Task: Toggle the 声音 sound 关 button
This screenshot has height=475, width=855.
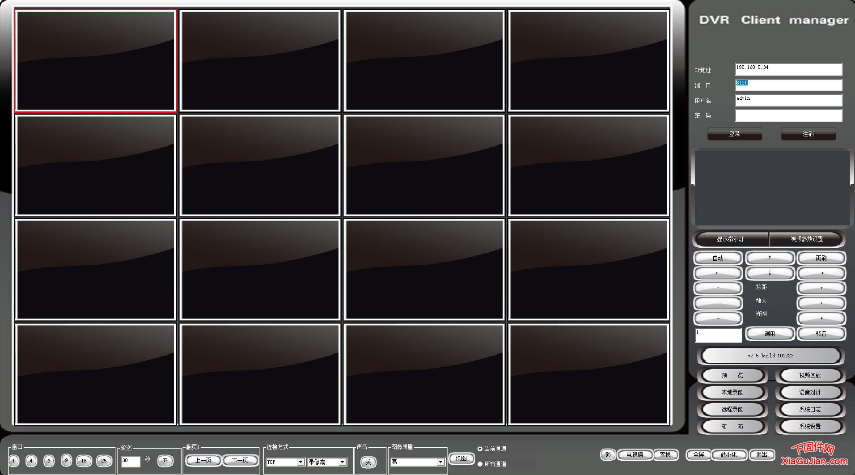Action: coord(368,462)
